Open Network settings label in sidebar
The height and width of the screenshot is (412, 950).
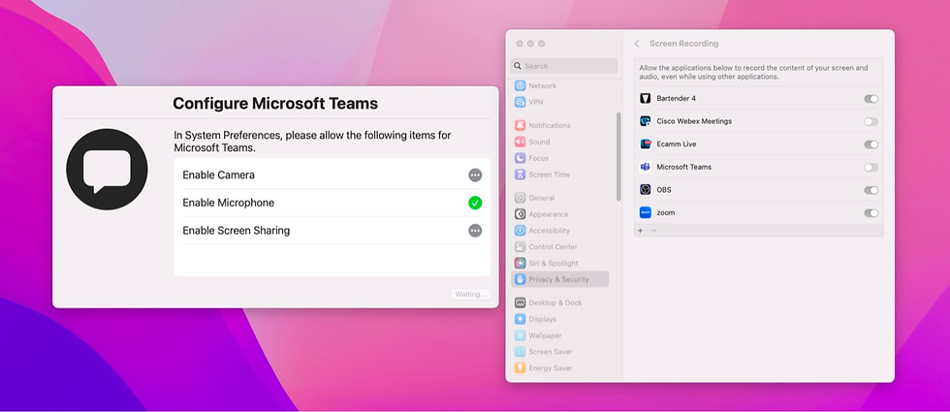(542, 85)
